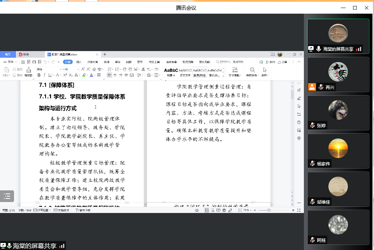Open Find and Replace magnifier tool
374x250 pixels.
coord(252,70)
